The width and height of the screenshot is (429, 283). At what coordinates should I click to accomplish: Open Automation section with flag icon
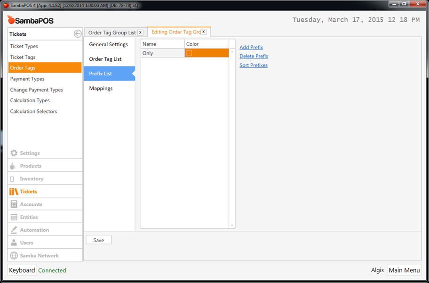click(x=14, y=230)
